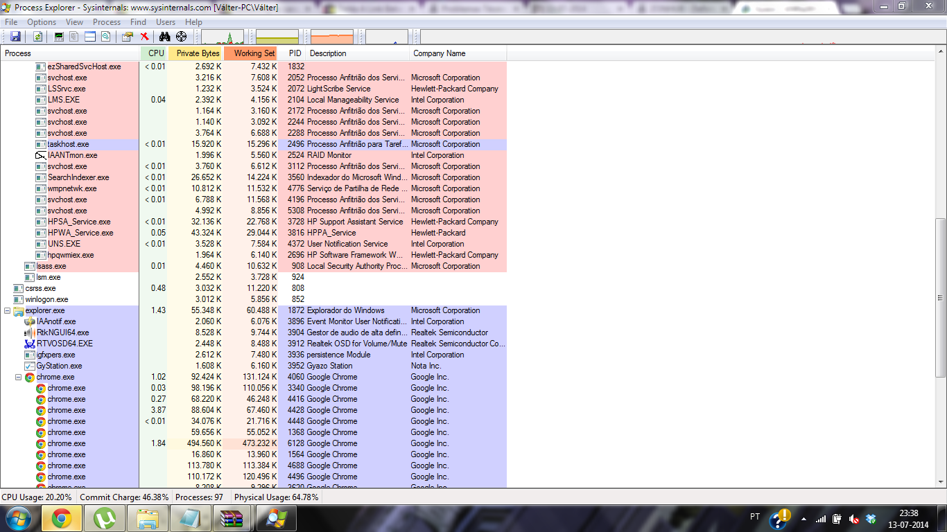Click the "CPU Usage: 20.20%" status text
Viewport: 947px width, 532px height.
pos(37,497)
